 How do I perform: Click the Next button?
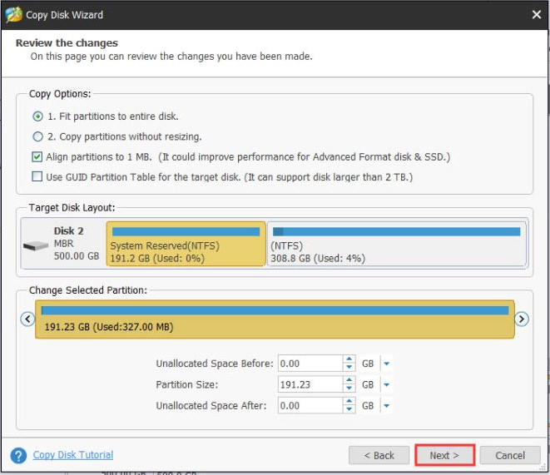pyautogui.click(x=444, y=455)
